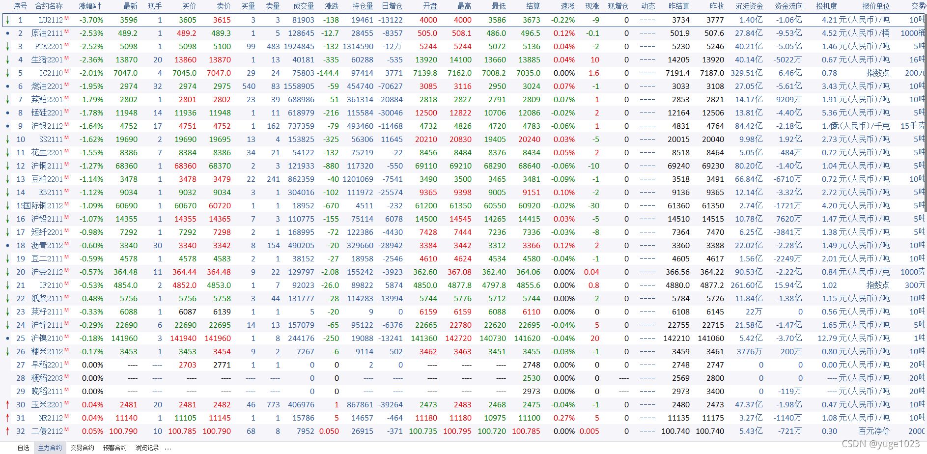Click the green down arrow on row 1

coord(7,20)
